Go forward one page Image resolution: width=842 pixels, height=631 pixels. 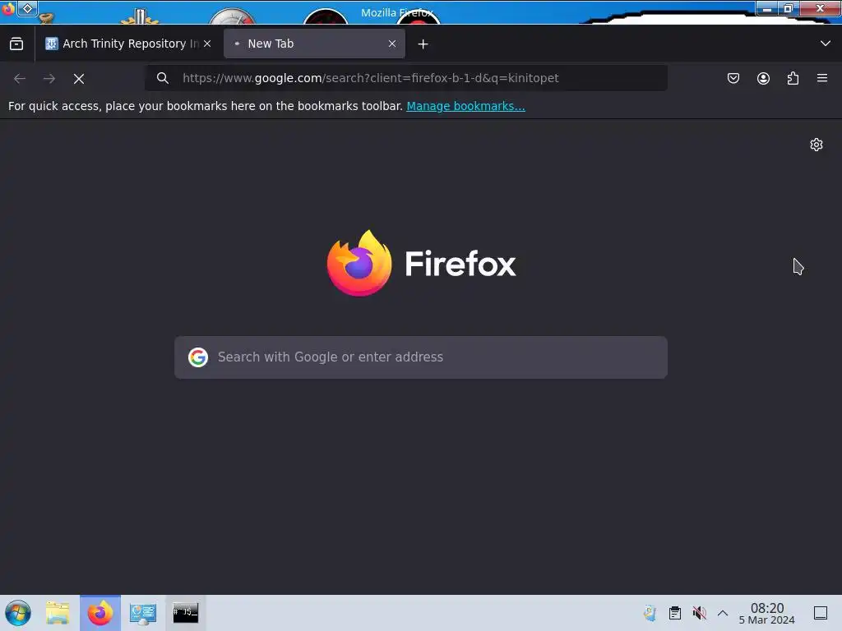coord(49,78)
